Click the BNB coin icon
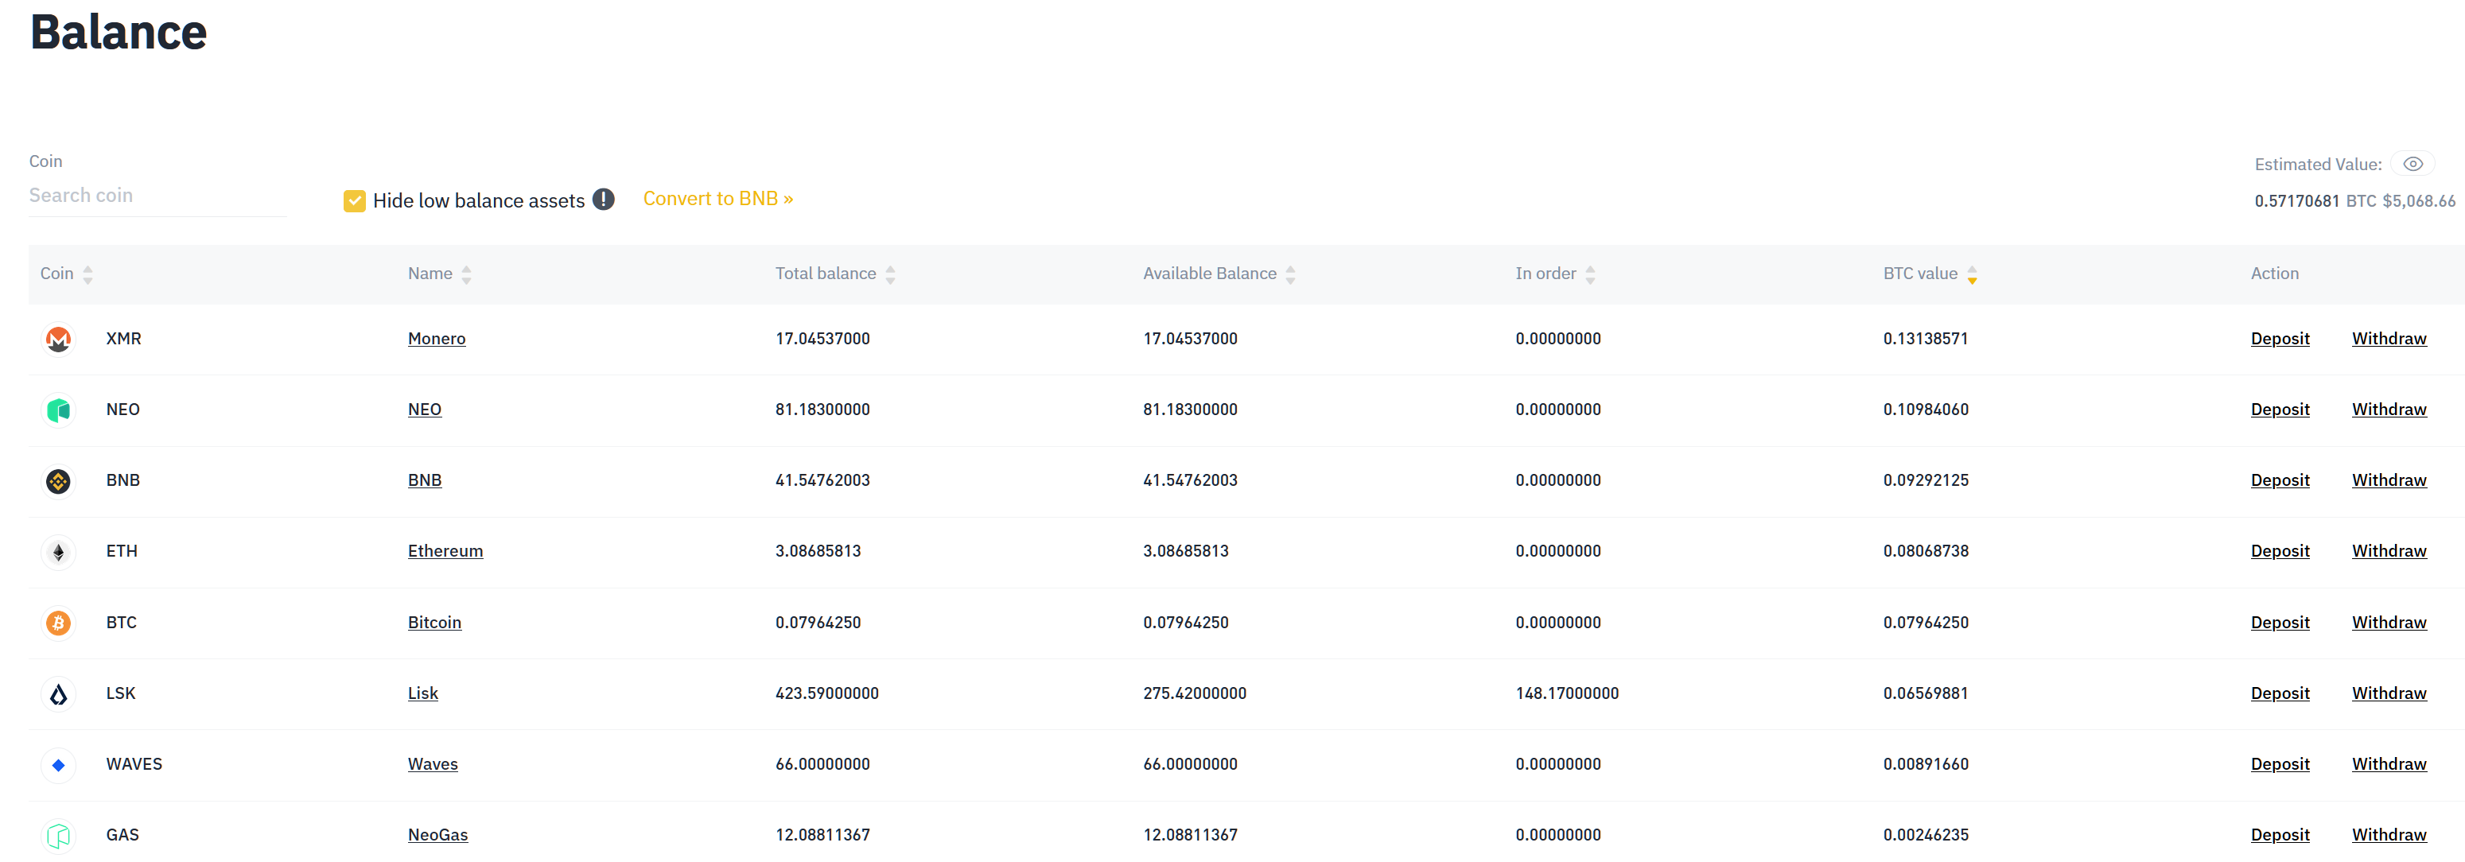The image size is (2465, 862). pos(58,480)
